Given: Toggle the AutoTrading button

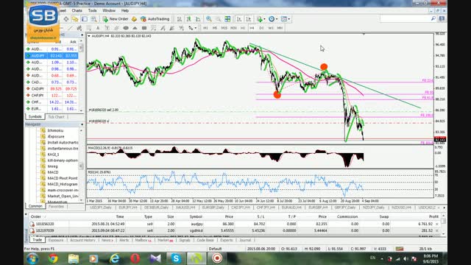Looking at the screenshot, I should point(155,19).
